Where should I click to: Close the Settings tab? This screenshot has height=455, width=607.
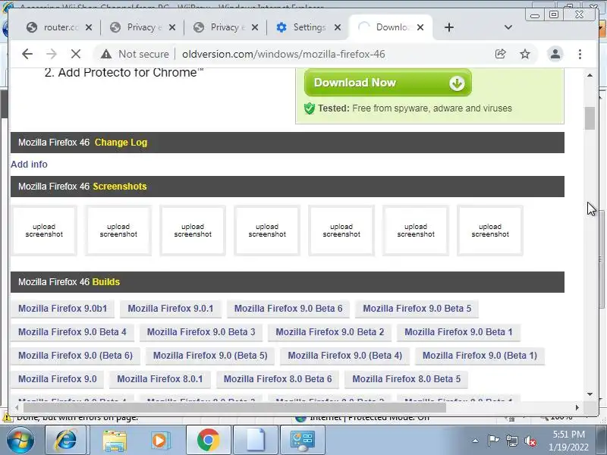[338, 27]
